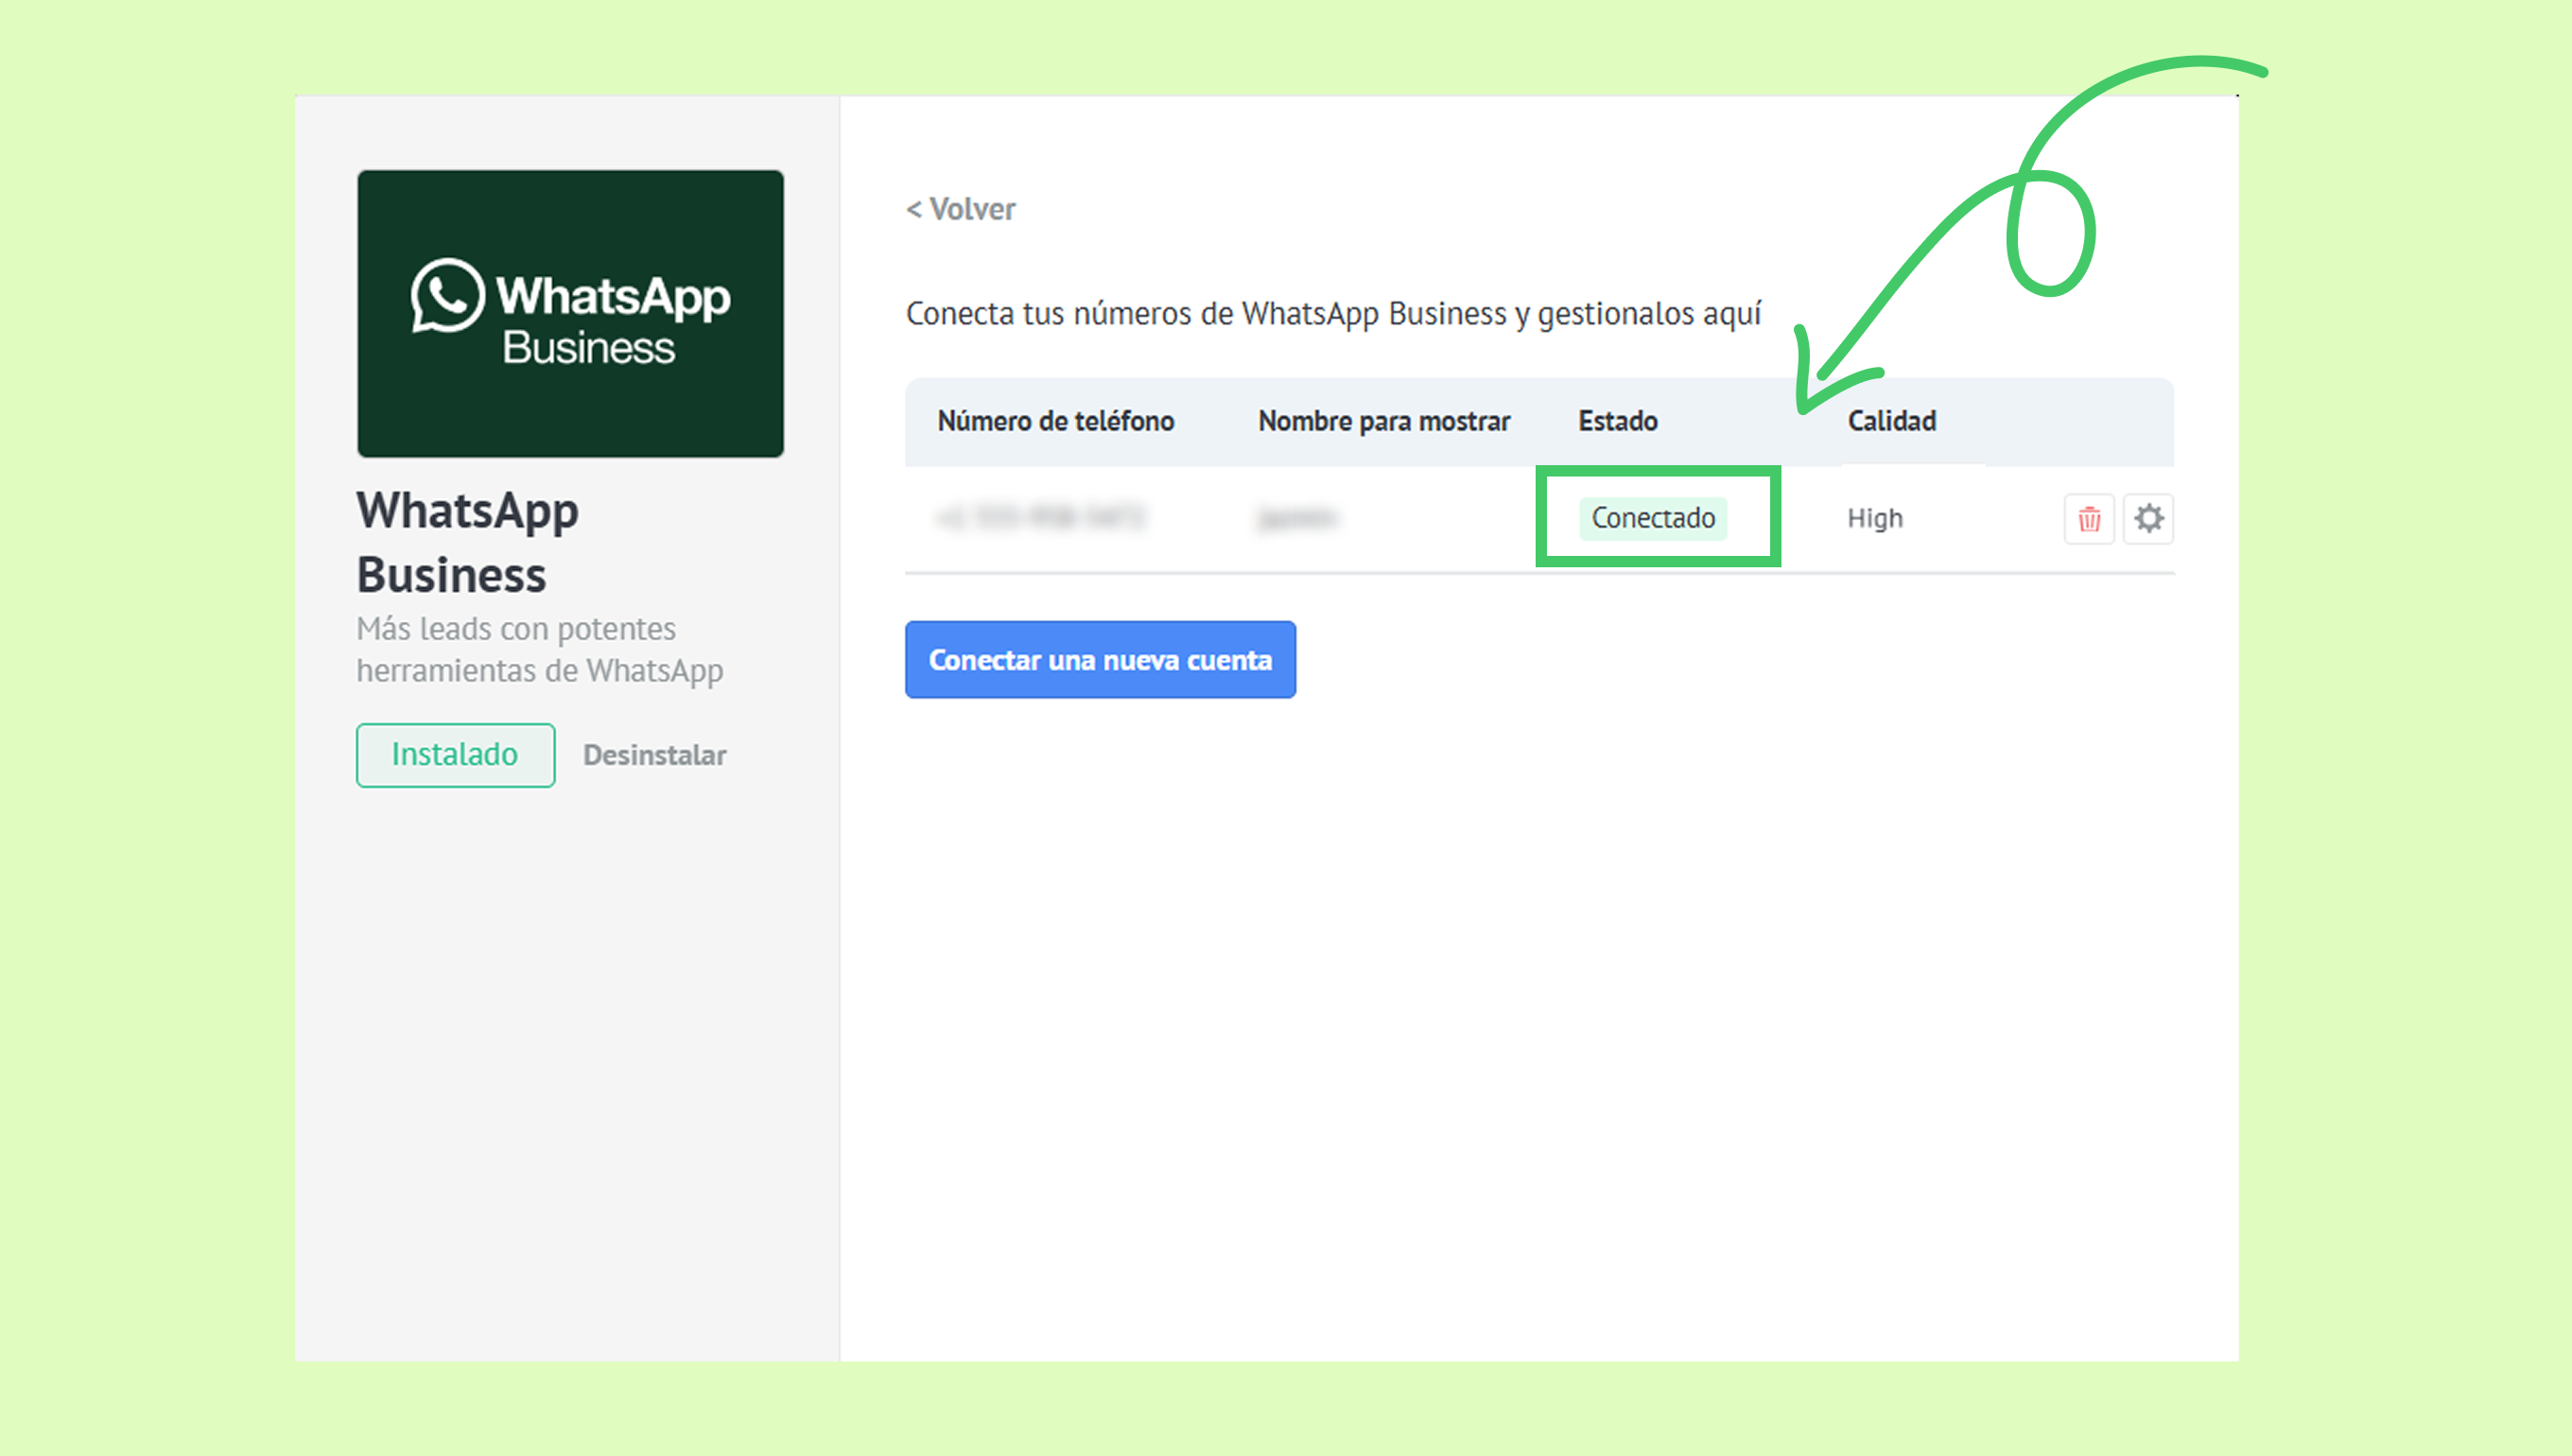Click the Conectado status badge
The width and height of the screenshot is (2572, 1456).
(1653, 518)
